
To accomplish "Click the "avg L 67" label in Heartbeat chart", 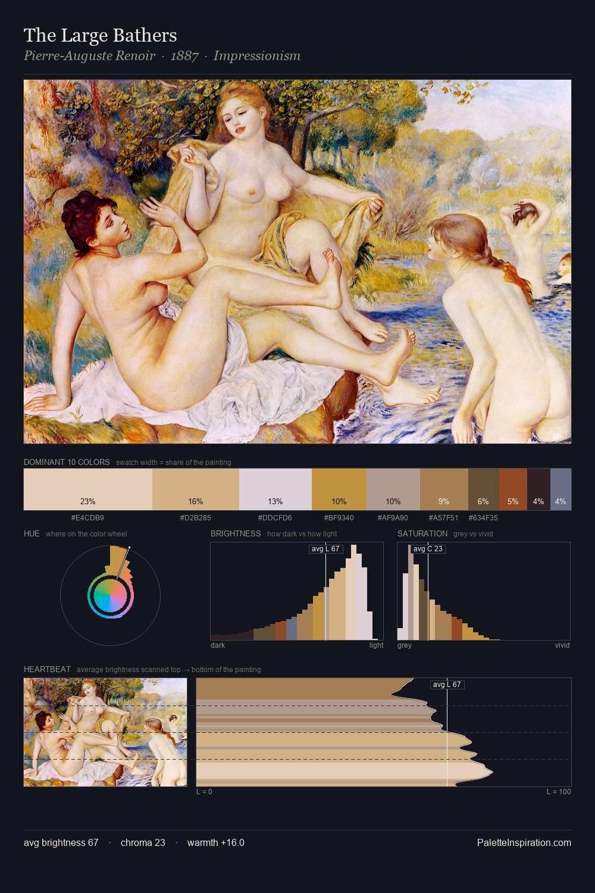I will pos(447,685).
